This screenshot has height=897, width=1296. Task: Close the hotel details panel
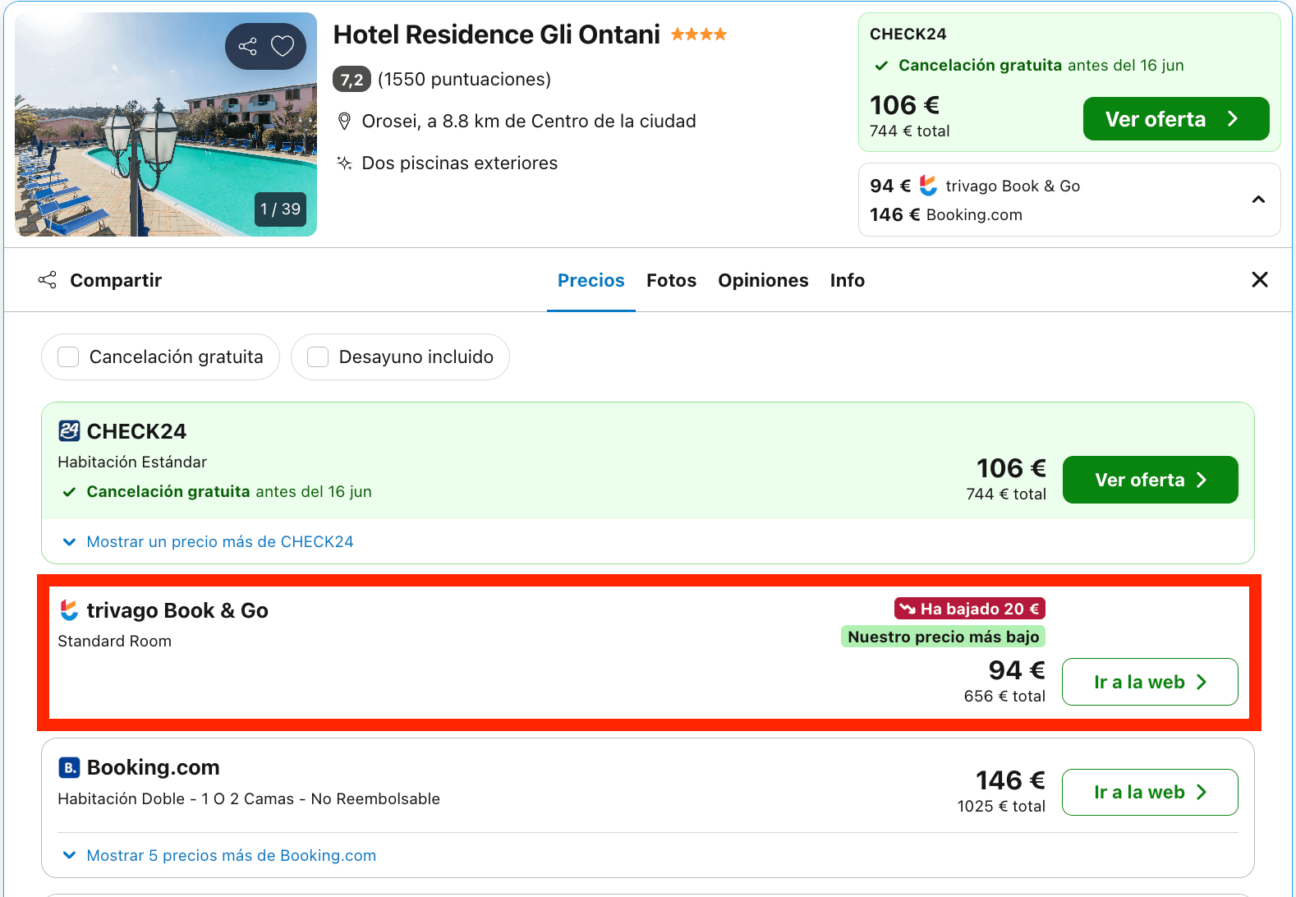click(1260, 279)
